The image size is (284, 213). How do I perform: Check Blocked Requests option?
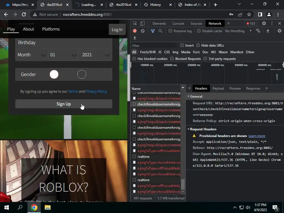tap(172, 59)
